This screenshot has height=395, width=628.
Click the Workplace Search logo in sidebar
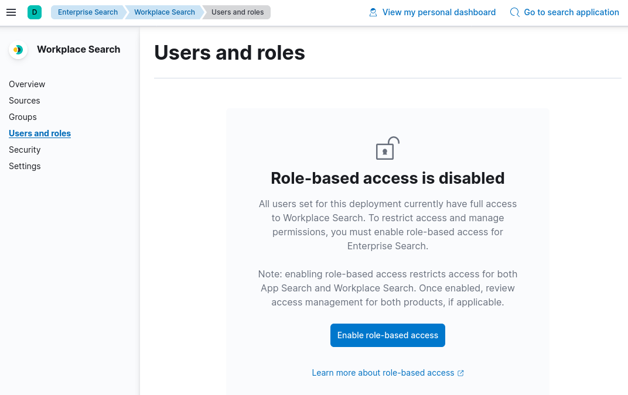tap(18, 50)
